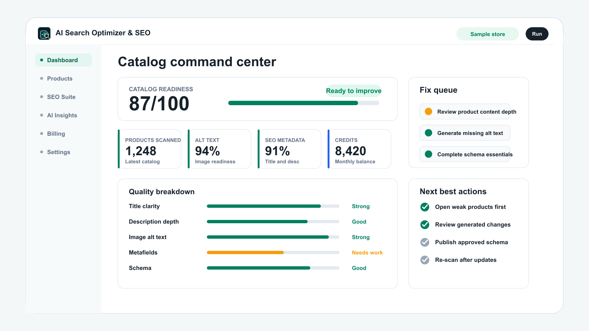Open the Alt Text 94% card
The height and width of the screenshot is (331, 589).
(219, 149)
